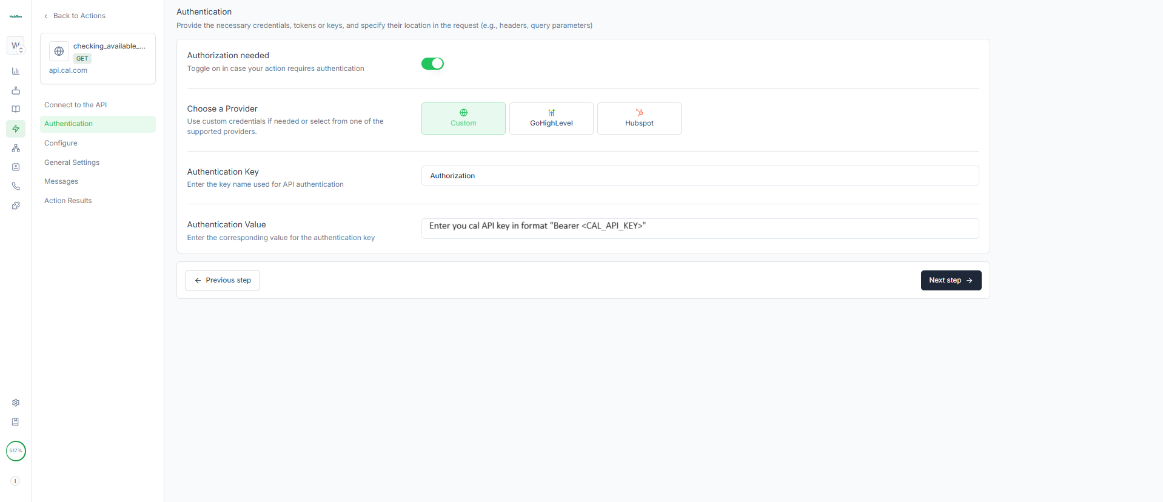Click the GoHighLevel logo icon

click(551, 113)
